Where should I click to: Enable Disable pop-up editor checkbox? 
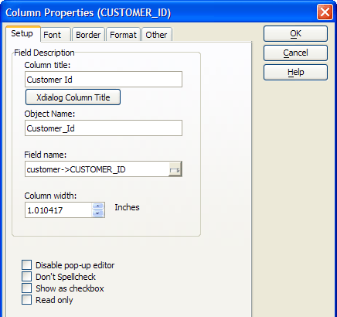coord(27,264)
